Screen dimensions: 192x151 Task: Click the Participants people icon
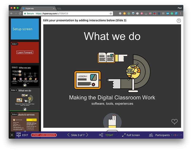tap(151, 135)
